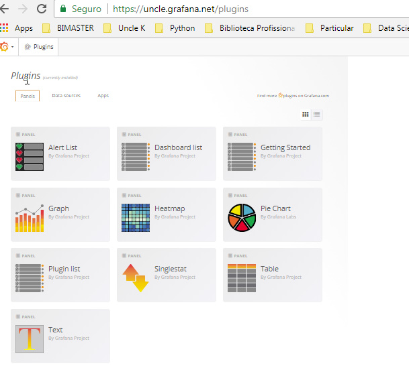409x382 pixels.
Task: Open the Plugins navbar item
Action: 38,47
